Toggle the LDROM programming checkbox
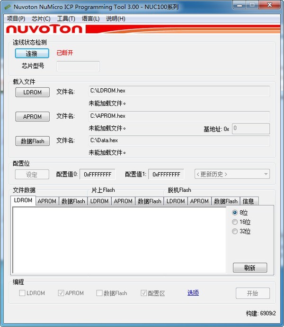The image size is (284, 327). pos(22,293)
